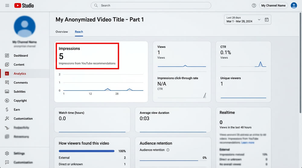This screenshot has width=302, height=168.
Task: Open the hamburger navigation menu
Action: point(7,5)
